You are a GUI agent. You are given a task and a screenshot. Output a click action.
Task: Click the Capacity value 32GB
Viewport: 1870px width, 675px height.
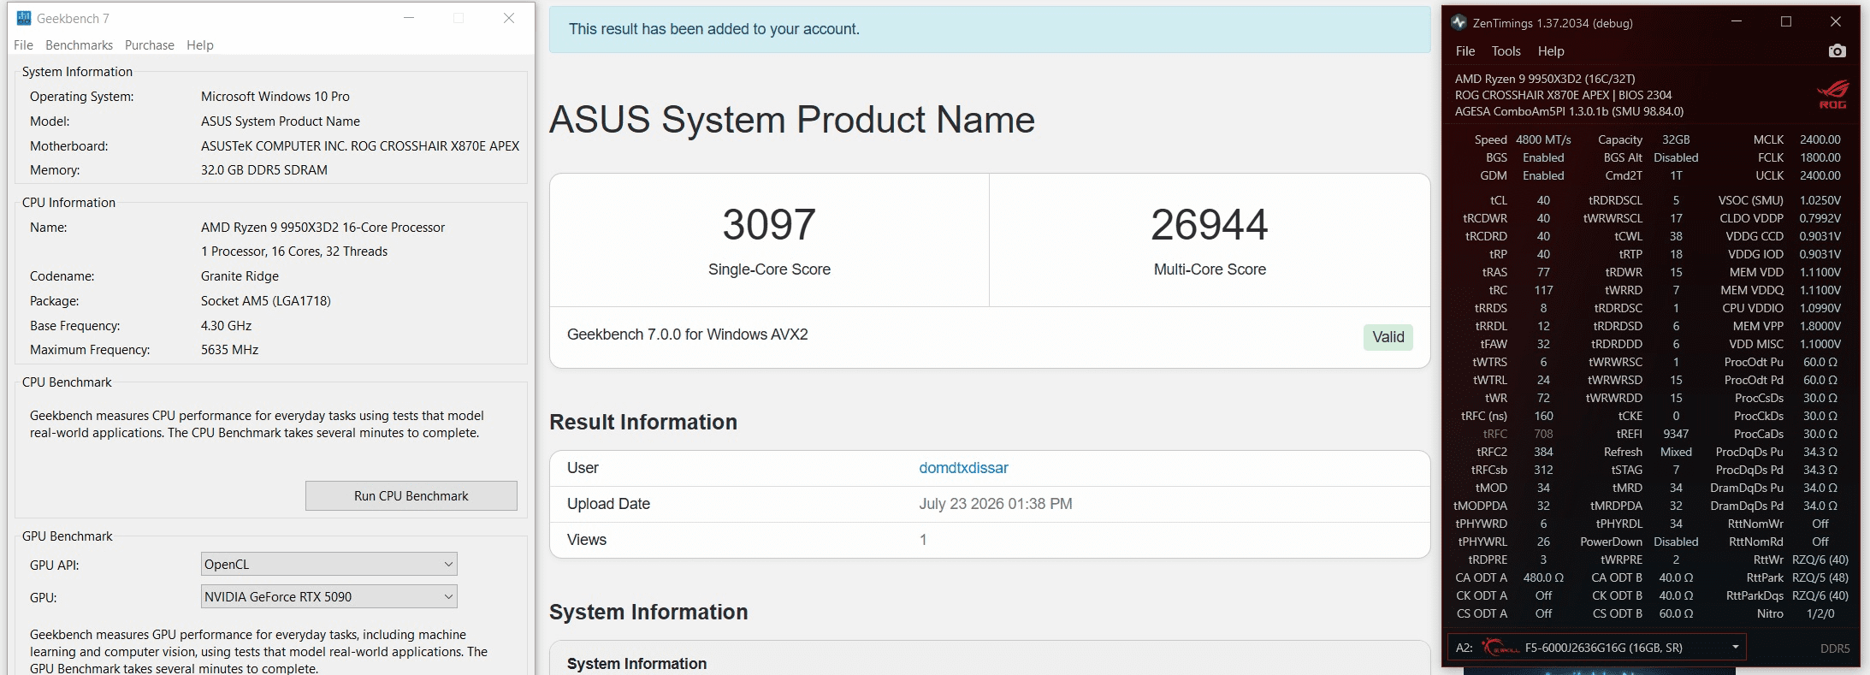pos(1676,139)
